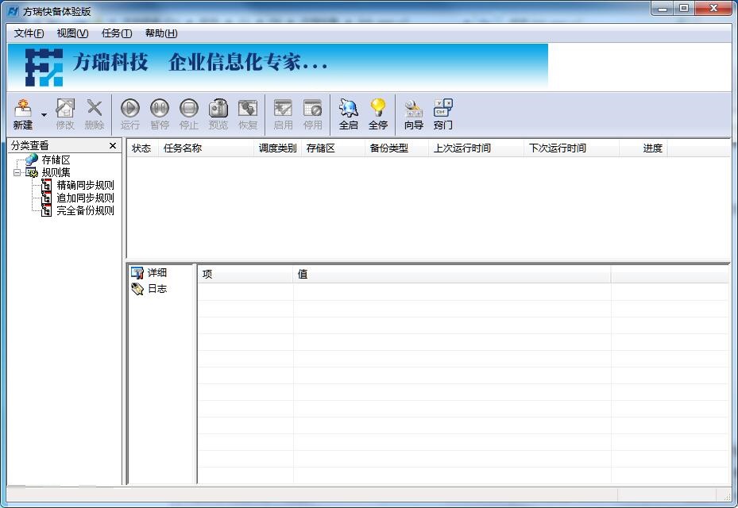Click the 调度类别 column header
Image resolution: width=738 pixels, height=508 pixels.
click(277, 148)
